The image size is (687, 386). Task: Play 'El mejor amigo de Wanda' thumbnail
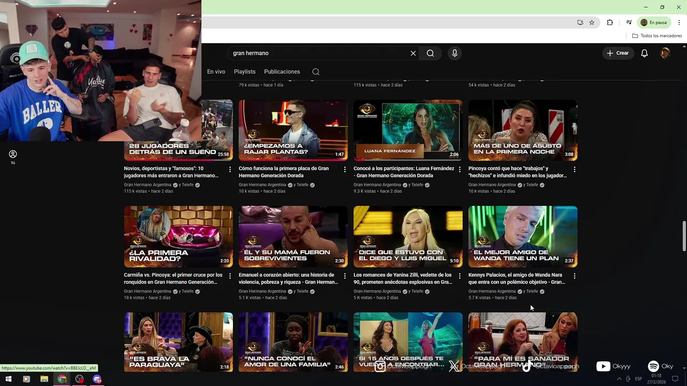tap(523, 236)
